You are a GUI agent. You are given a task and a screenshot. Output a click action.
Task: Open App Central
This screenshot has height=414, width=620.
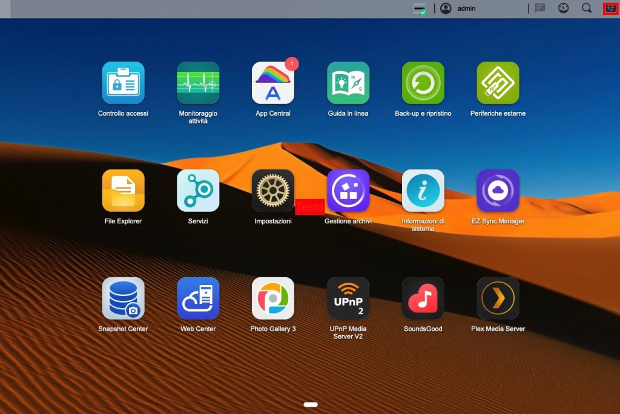pyautogui.click(x=273, y=83)
